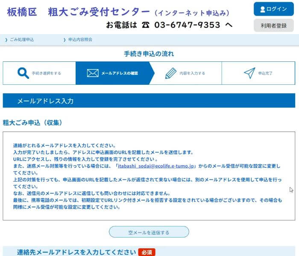Image resolution: width=299 pixels, height=256 pixels.
Task: Click the 粗大ごみ申込（収集） heading
Action: [32, 123]
